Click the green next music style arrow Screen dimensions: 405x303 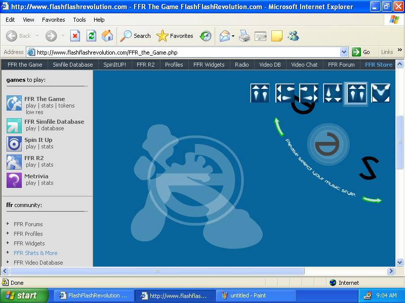pyautogui.click(x=372, y=199)
